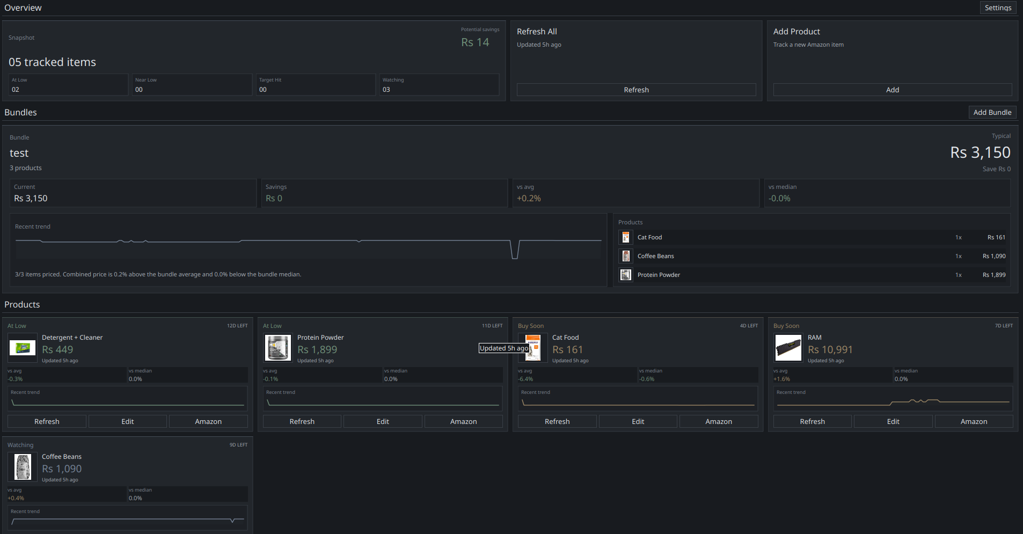Click Protein Powder icon in bundle products list
The width and height of the screenshot is (1023, 534).
pos(626,275)
